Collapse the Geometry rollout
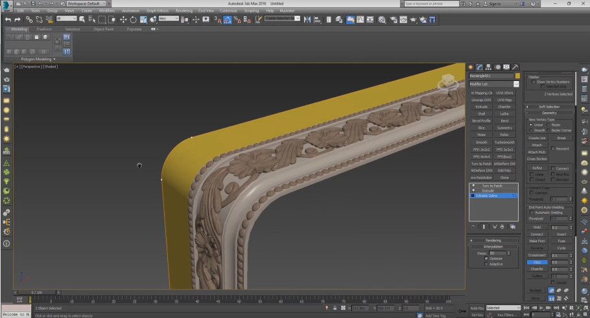 click(x=549, y=113)
